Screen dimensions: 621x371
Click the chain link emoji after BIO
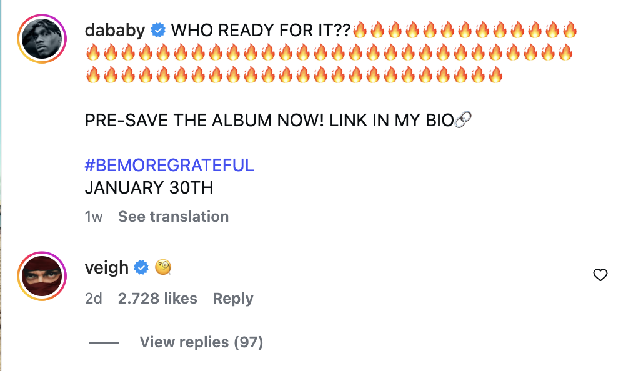(463, 120)
